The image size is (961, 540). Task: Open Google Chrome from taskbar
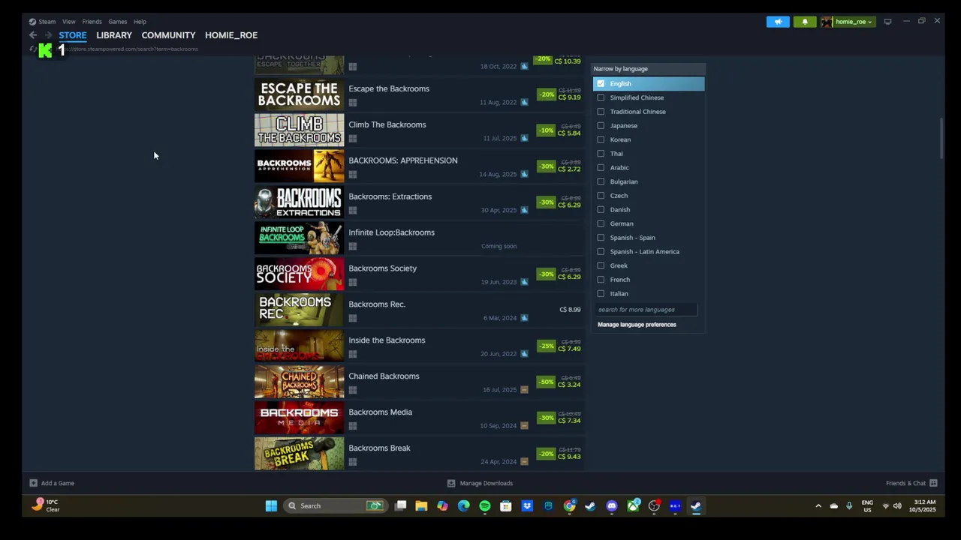click(x=570, y=505)
